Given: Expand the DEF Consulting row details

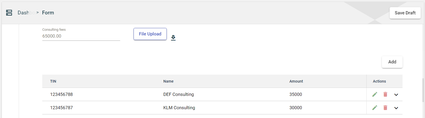Looking at the screenshot, I should coord(396,95).
